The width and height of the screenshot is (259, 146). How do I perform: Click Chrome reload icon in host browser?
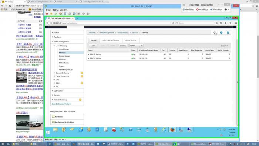(x=10, y=6)
